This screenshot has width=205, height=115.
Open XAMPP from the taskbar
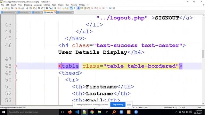pyautogui.click(x=129, y=112)
